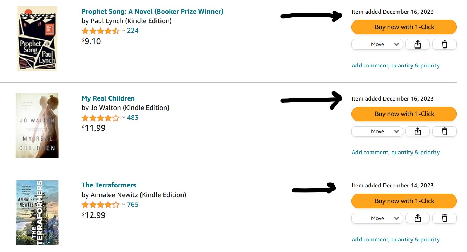The width and height of the screenshot is (467, 252).
Task: Open the Move dropdown for Prophet Song
Action: click(377, 44)
